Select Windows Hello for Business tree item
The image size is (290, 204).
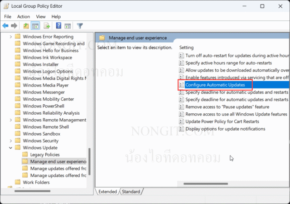[x=51, y=50]
